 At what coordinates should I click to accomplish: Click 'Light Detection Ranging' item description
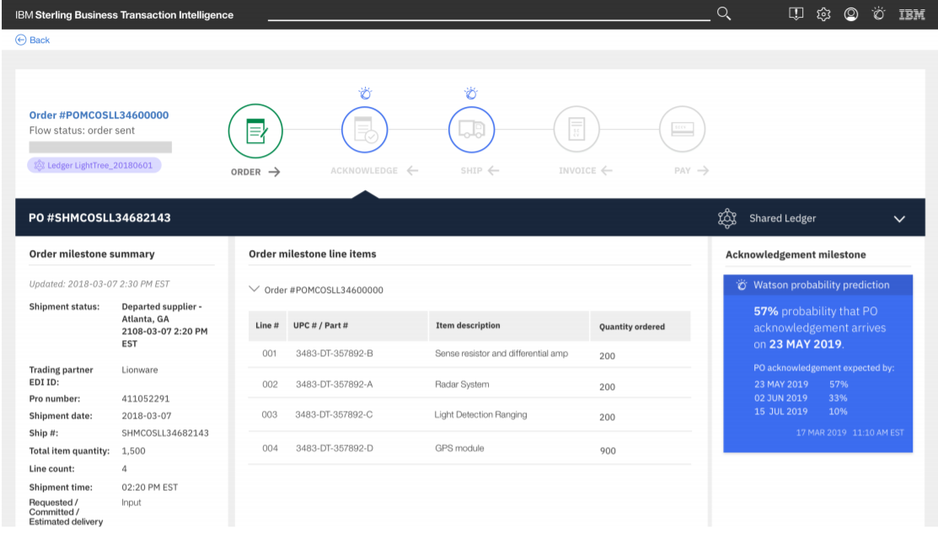(481, 415)
